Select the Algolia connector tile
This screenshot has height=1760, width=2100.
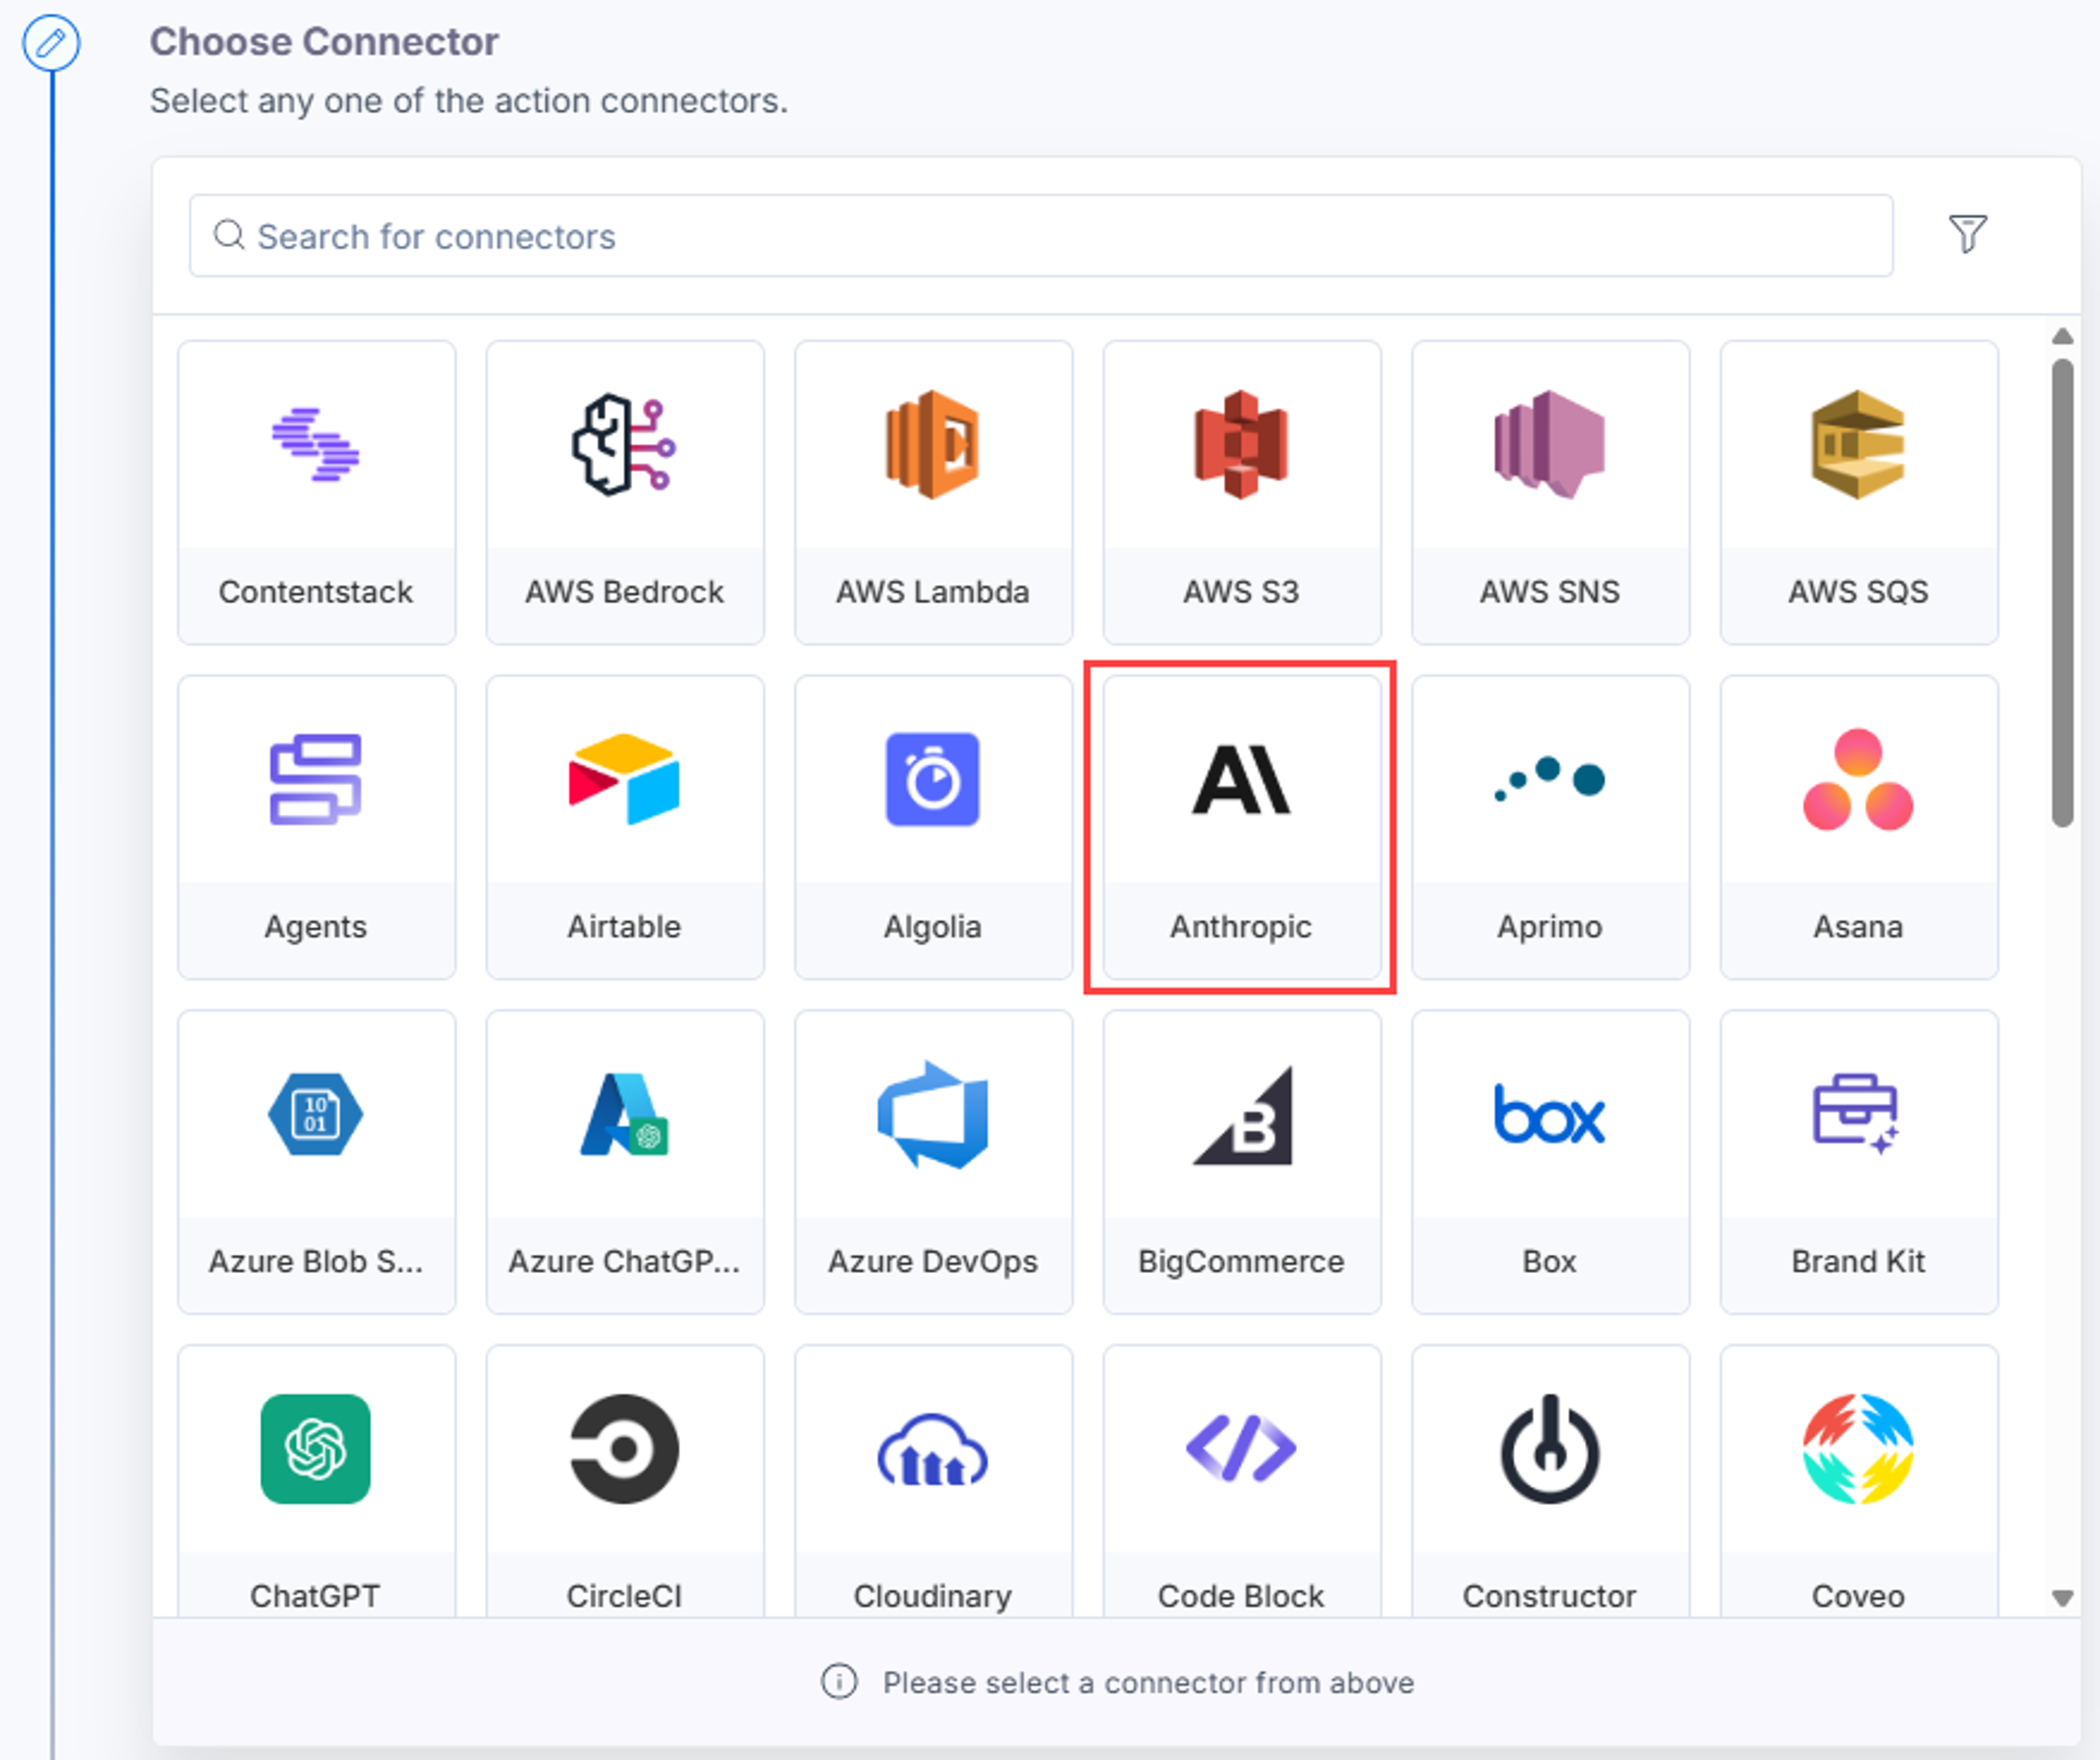tap(933, 827)
